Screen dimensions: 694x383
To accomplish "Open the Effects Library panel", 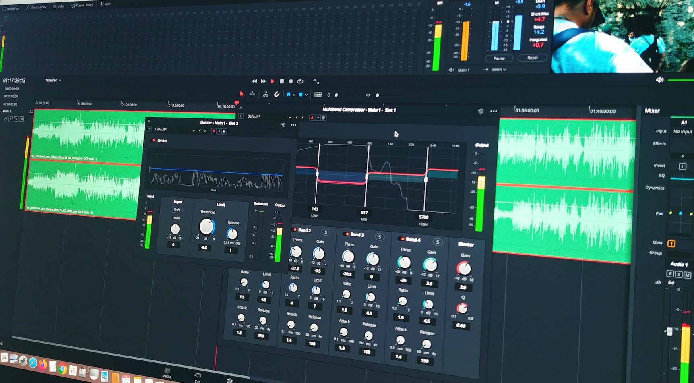I will [x=36, y=7].
